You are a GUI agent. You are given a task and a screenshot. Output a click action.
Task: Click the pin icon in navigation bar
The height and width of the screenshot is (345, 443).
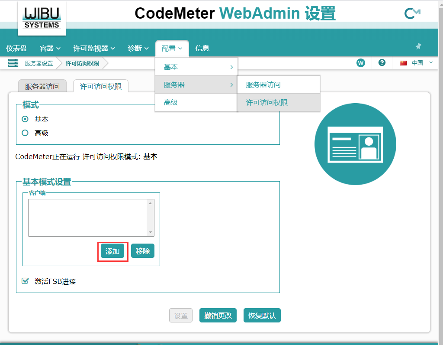[x=418, y=46]
